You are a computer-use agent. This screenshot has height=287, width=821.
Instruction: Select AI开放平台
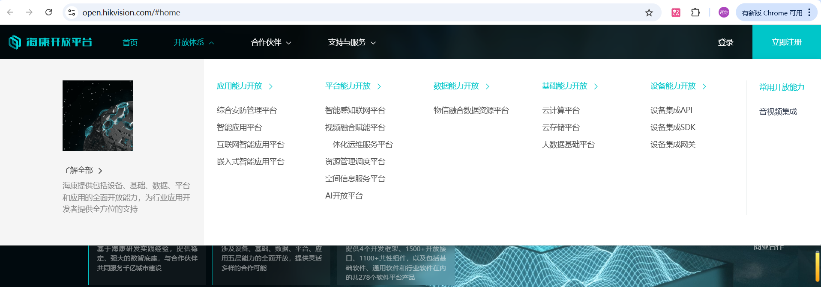point(344,196)
